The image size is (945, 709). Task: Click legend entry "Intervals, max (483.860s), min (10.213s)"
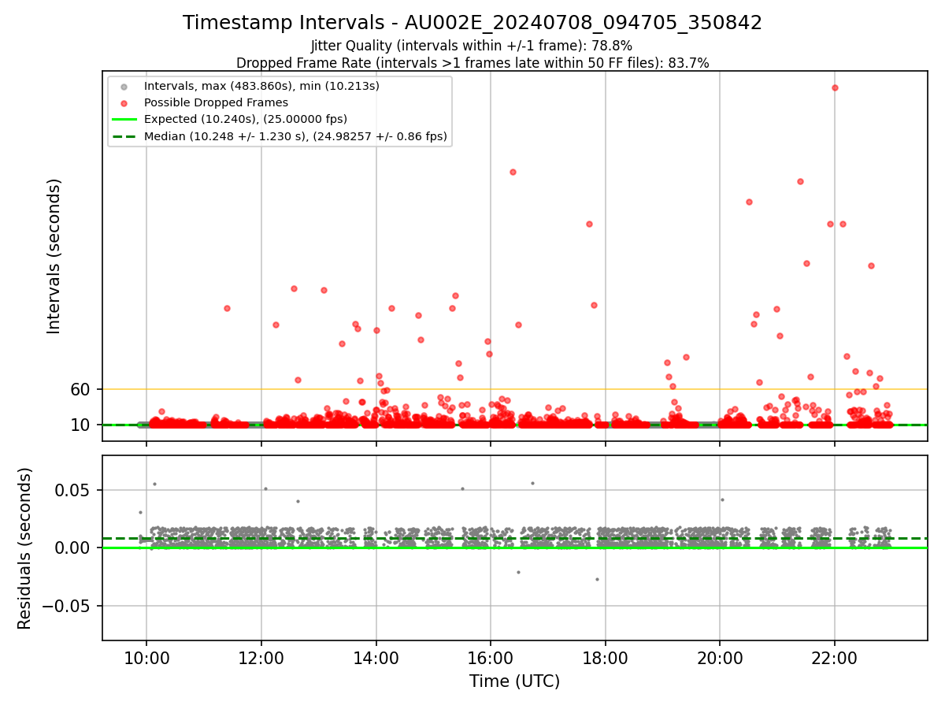pyautogui.click(x=261, y=85)
